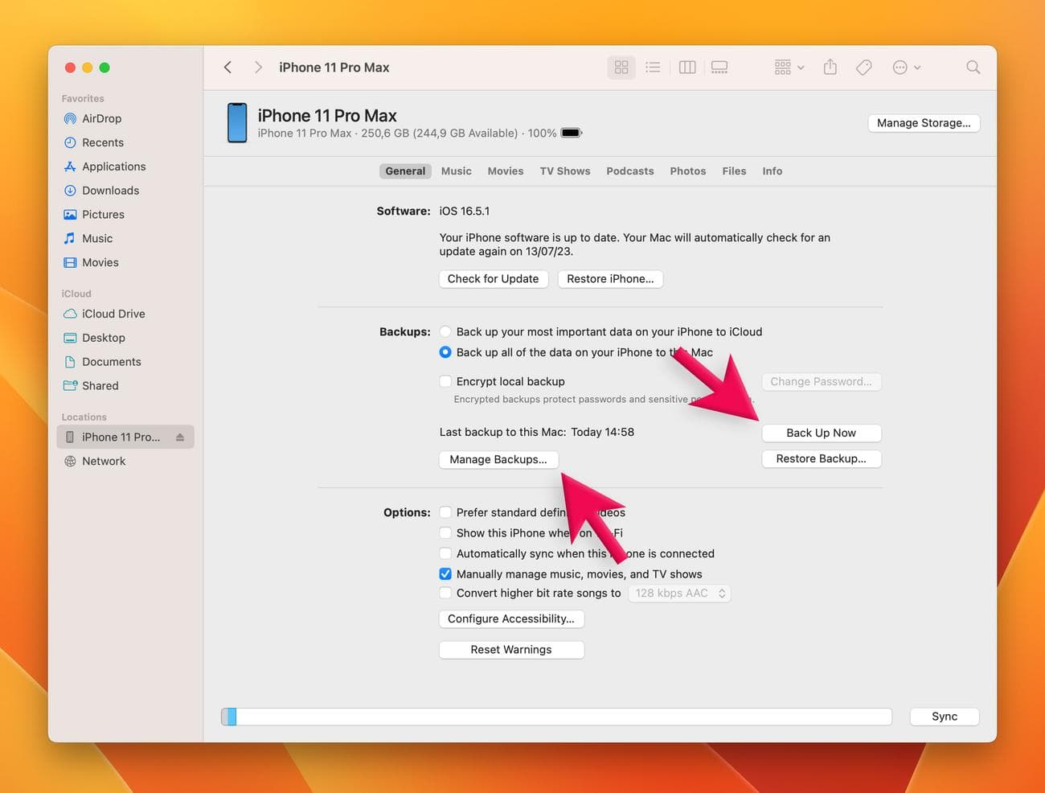Switch Finder to list view
This screenshot has width=1045, height=793.
click(x=653, y=68)
